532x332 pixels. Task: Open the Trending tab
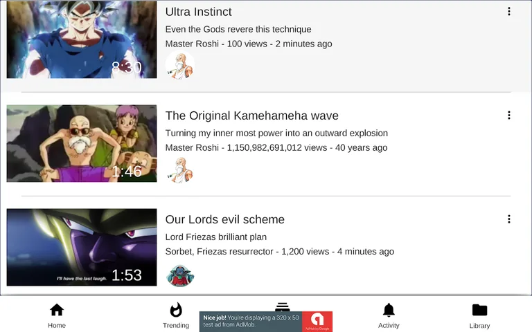point(176,315)
